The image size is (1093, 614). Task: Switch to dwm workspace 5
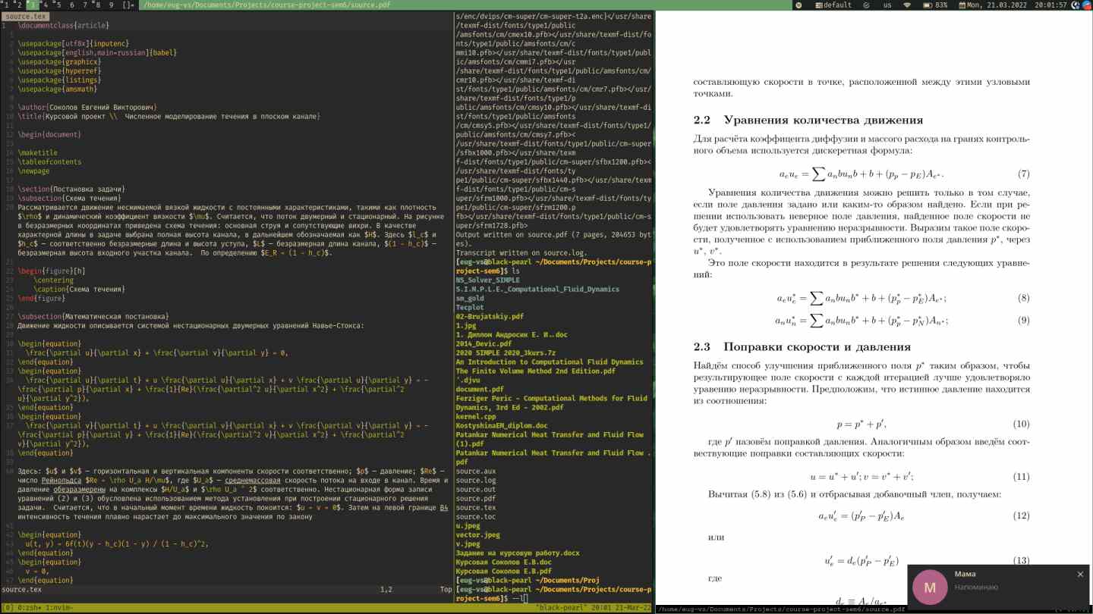[58, 5]
